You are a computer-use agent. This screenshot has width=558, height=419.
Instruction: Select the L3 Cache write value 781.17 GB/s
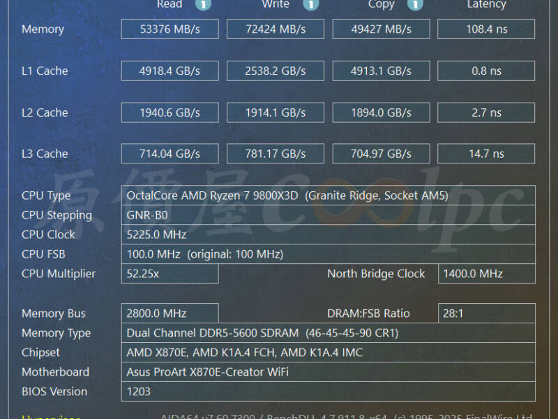[276, 154]
